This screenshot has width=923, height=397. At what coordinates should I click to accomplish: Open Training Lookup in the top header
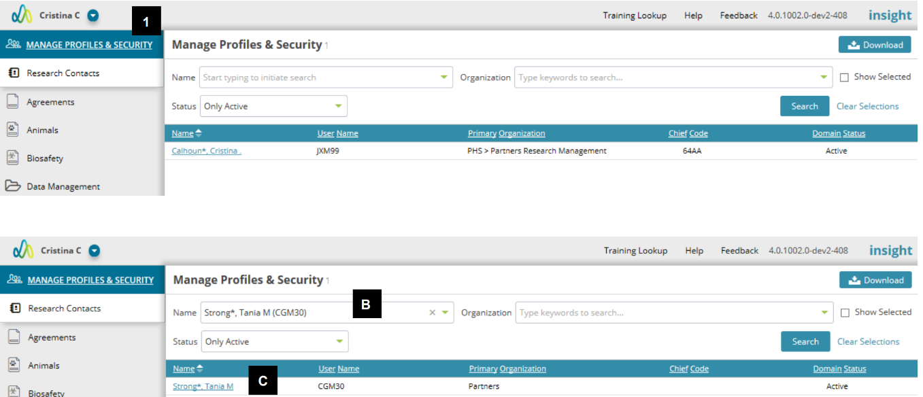click(x=635, y=16)
